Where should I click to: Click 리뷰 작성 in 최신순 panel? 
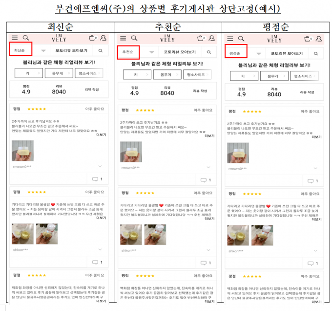click(x=92, y=89)
